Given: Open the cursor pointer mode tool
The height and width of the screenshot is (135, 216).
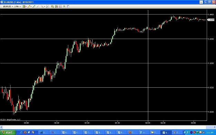Looking at the screenshot, I should (43, 7).
